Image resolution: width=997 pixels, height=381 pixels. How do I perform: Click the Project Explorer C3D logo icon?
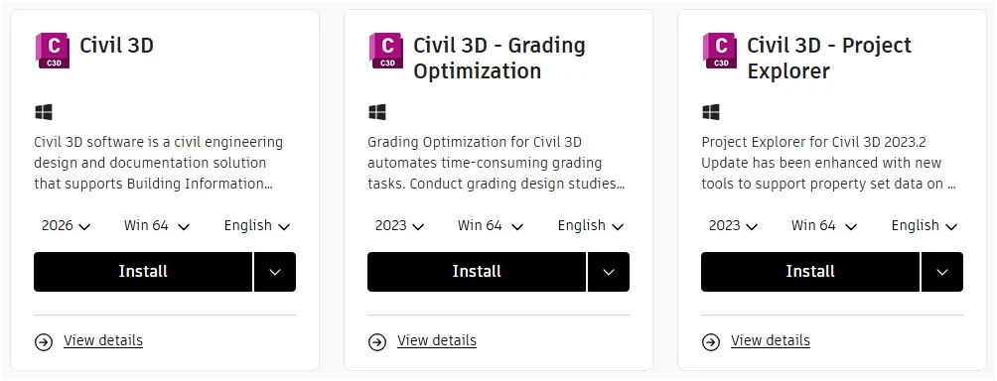[x=720, y=51]
